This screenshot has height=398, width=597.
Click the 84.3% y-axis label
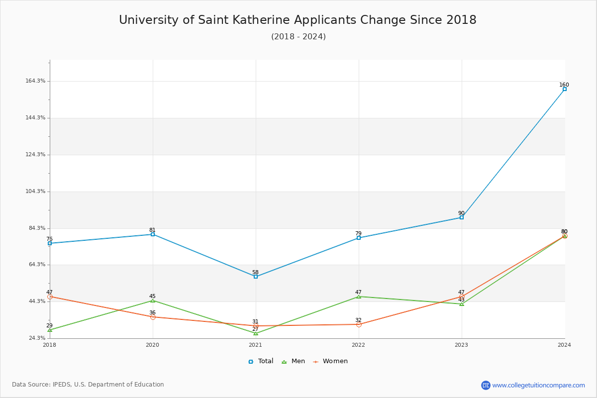(x=38, y=228)
